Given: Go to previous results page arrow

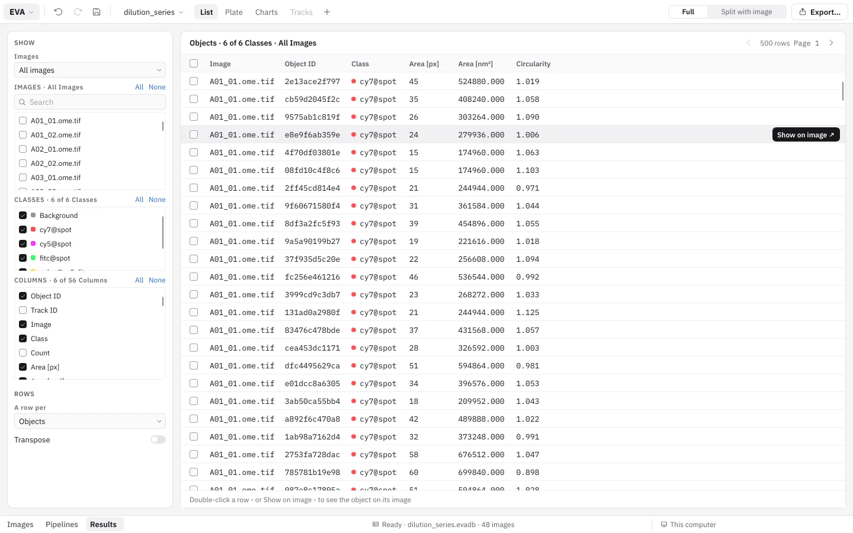Looking at the screenshot, I should click(x=748, y=43).
